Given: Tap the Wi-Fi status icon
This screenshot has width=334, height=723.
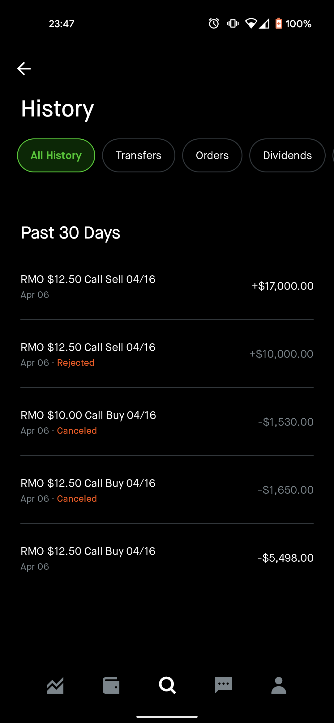Looking at the screenshot, I should click(x=251, y=23).
